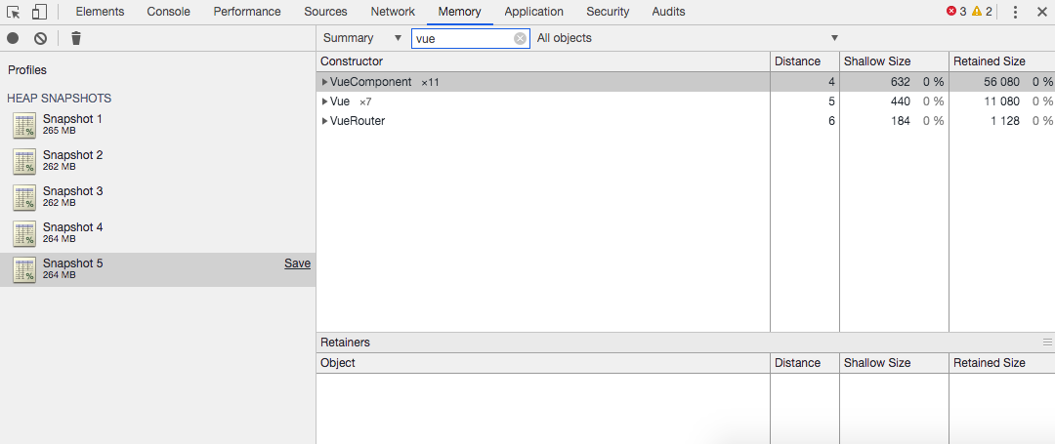Sort by top Distance column header
Screen dimensions: 1055x444
[x=805, y=61]
